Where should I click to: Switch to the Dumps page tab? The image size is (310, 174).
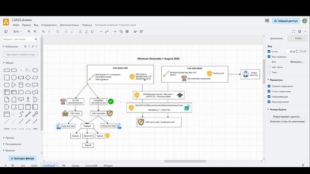tap(76, 165)
